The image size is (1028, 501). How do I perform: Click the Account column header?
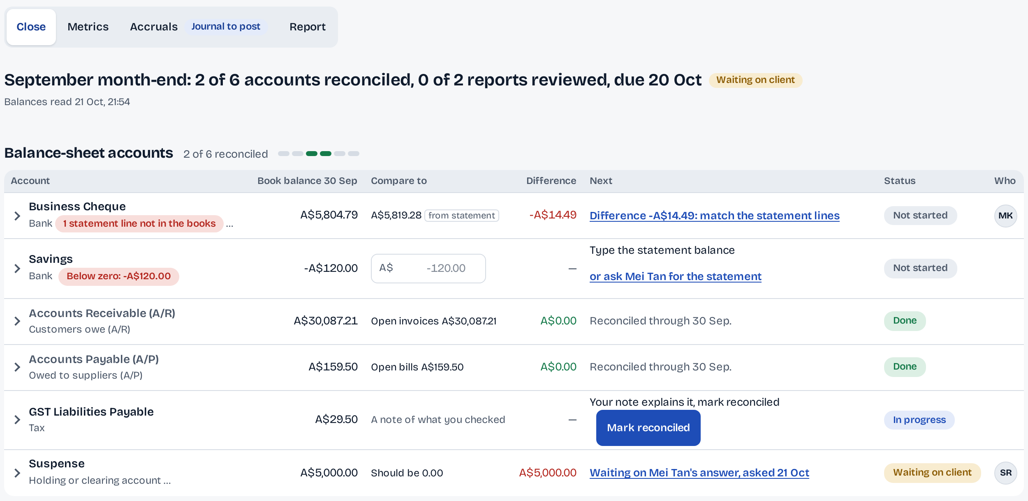30,181
